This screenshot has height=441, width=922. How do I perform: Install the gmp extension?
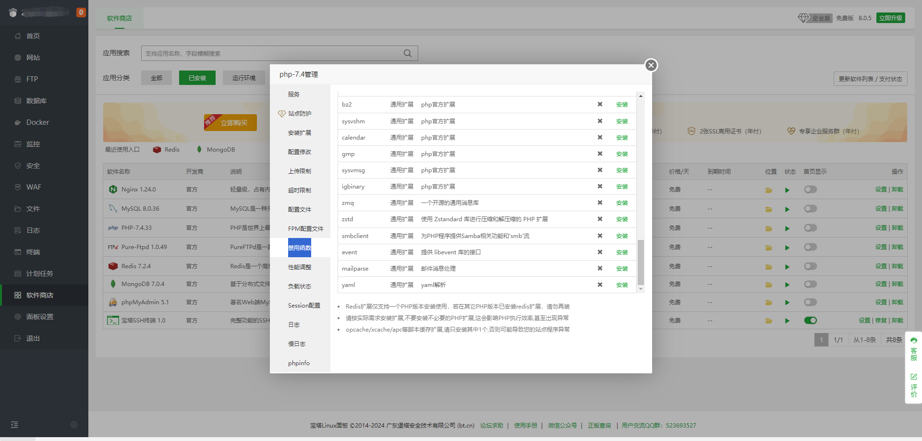(622, 154)
